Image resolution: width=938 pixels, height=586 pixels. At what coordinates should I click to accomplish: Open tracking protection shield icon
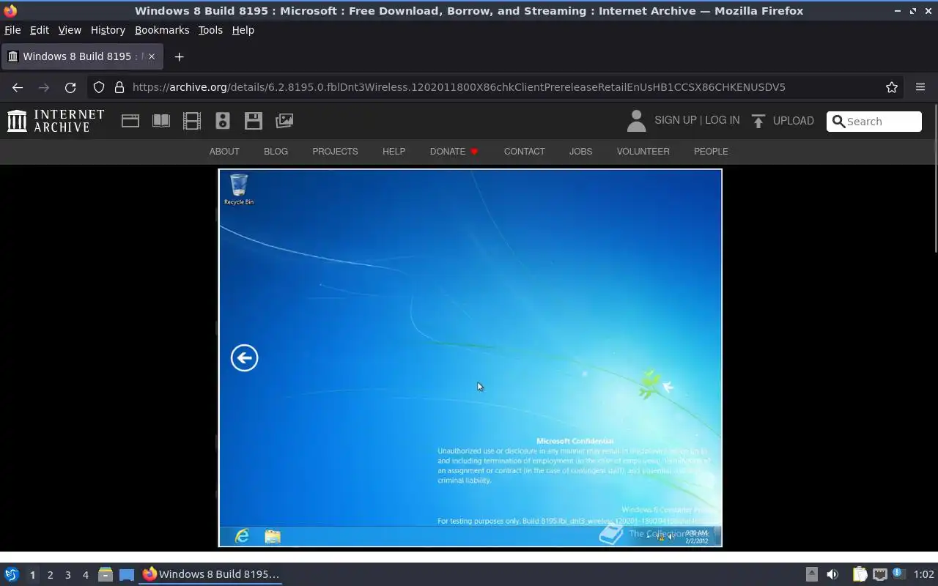coord(99,87)
